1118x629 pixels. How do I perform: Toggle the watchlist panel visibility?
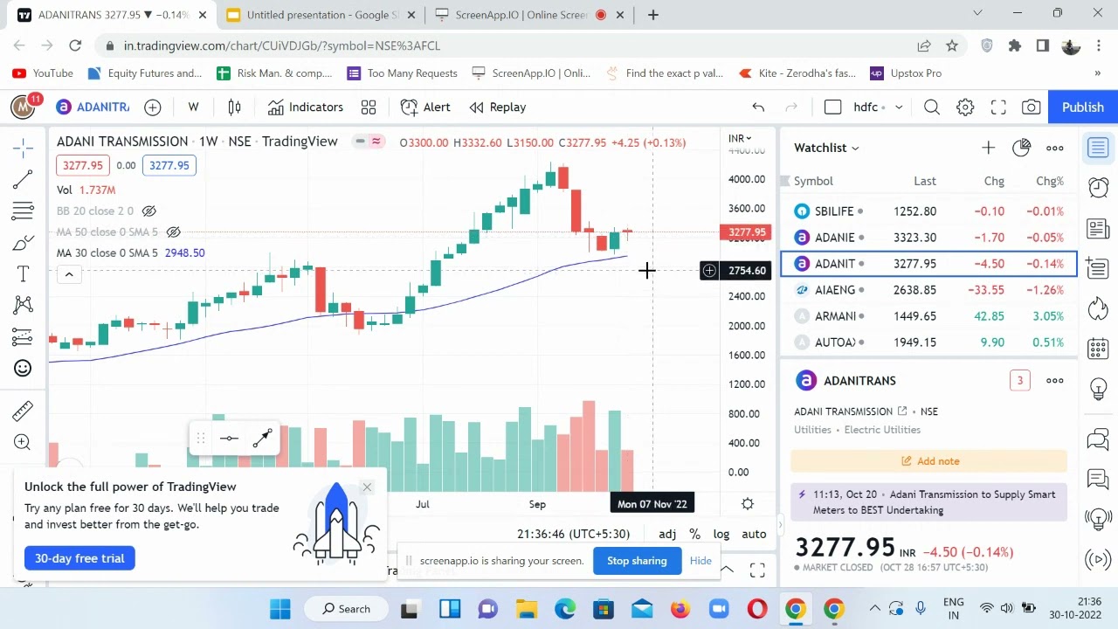tap(1098, 148)
